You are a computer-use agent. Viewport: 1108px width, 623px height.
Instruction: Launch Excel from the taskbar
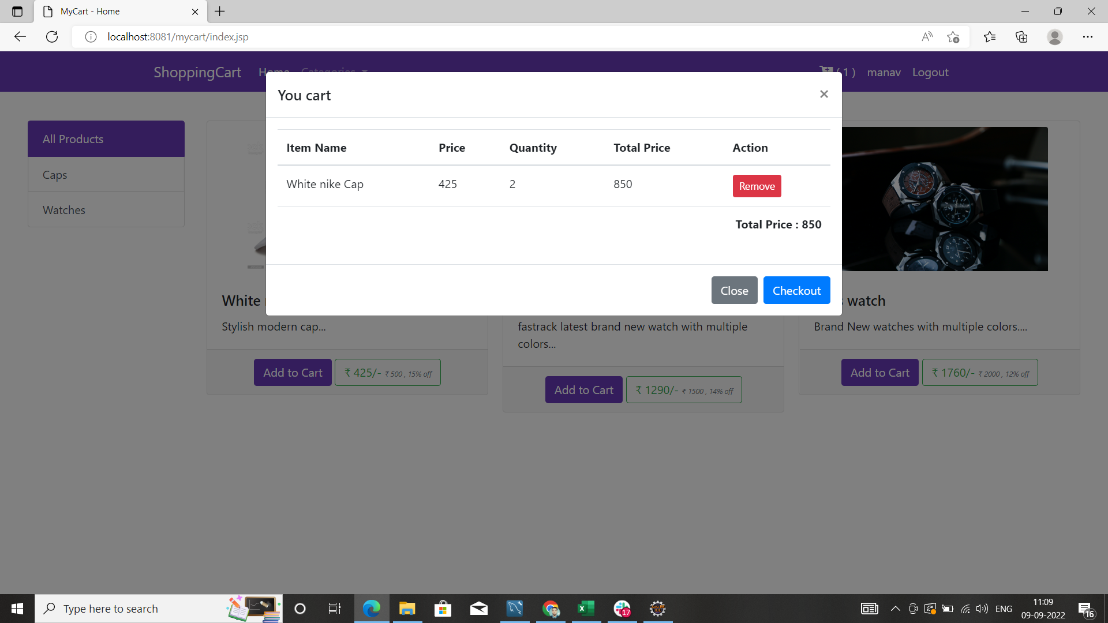pos(586,608)
